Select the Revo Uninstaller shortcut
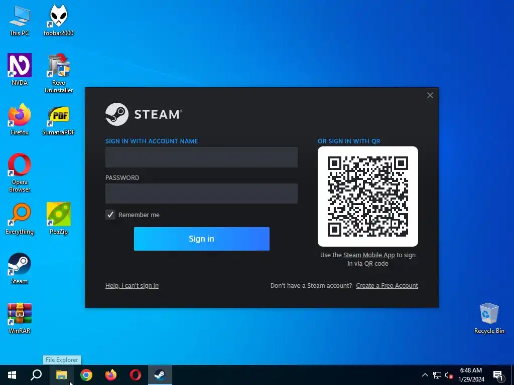 (59, 73)
